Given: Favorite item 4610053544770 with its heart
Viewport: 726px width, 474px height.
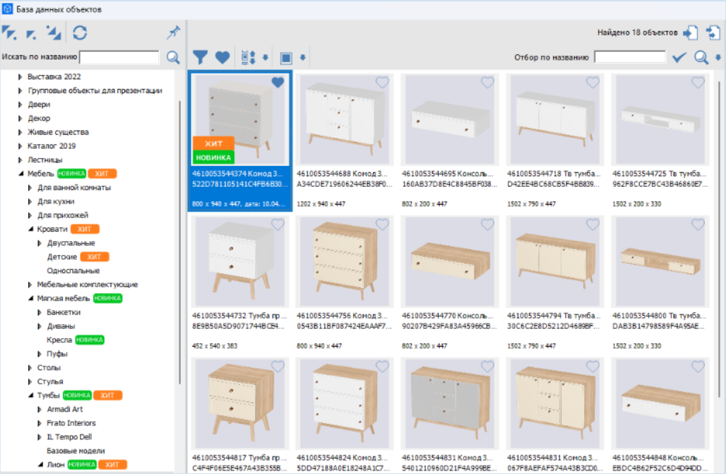Looking at the screenshot, I should tap(488, 224).
